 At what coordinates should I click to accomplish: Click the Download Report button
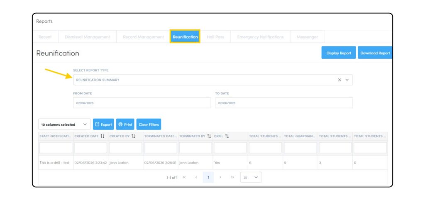(x=375, y=53)
